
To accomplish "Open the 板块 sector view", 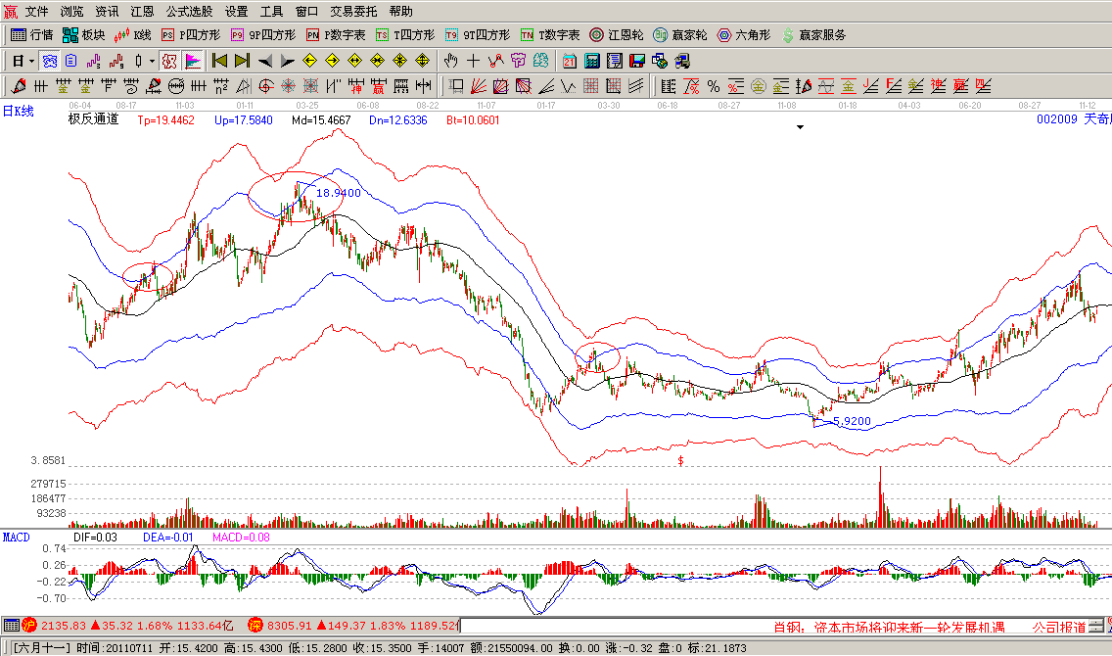I will (x=84, y=35).
